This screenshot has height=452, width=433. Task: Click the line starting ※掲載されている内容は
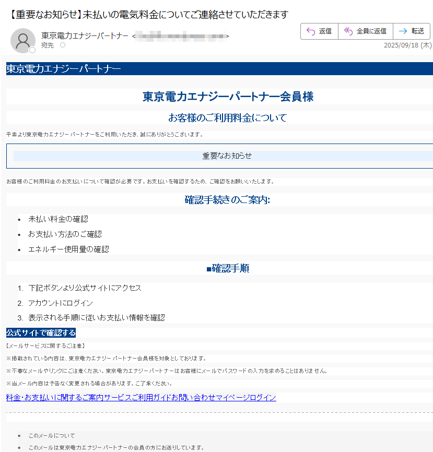(x=107, y=359)
